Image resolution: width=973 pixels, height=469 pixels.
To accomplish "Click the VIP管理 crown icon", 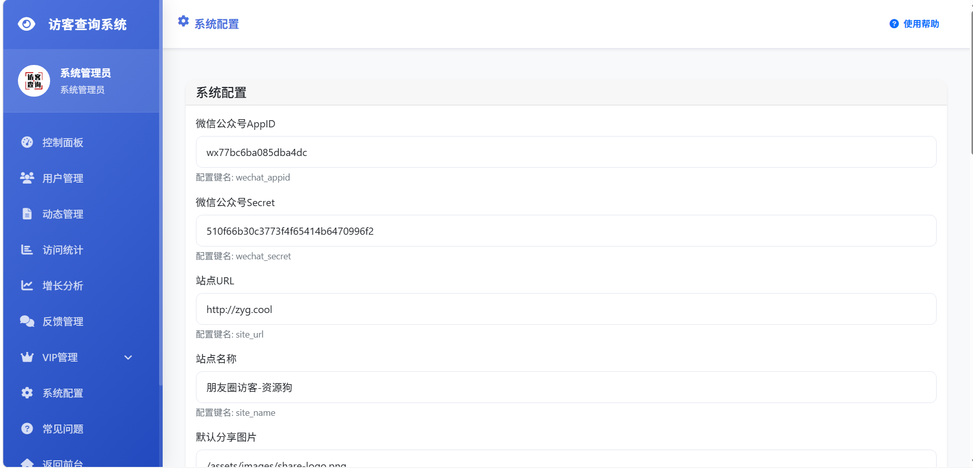I will pyautogui.click(x=27, y=357).
